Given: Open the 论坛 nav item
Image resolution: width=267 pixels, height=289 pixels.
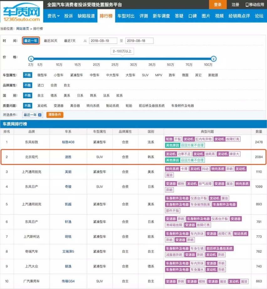Looking at the screenshot, I should click(259, 16).
